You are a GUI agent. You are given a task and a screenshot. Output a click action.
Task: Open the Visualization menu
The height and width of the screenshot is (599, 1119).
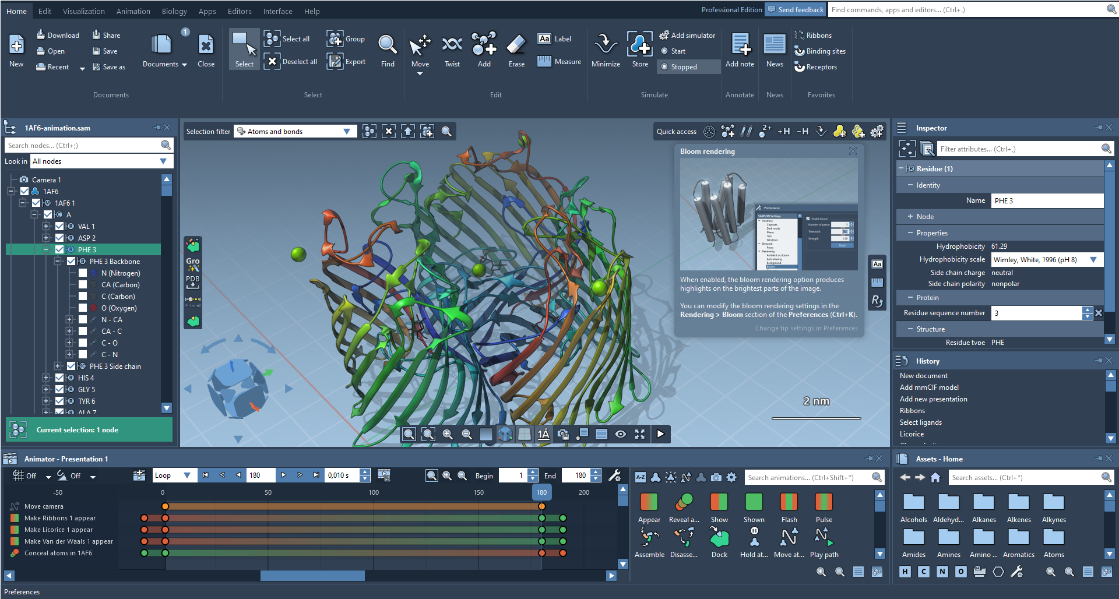click(x=83, y=11)
